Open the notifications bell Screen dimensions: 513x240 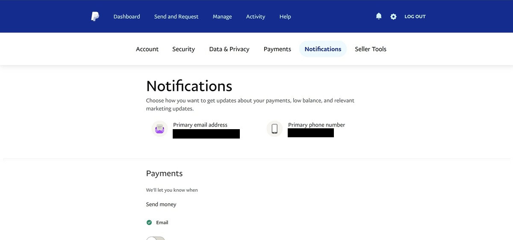pos(378,16)
